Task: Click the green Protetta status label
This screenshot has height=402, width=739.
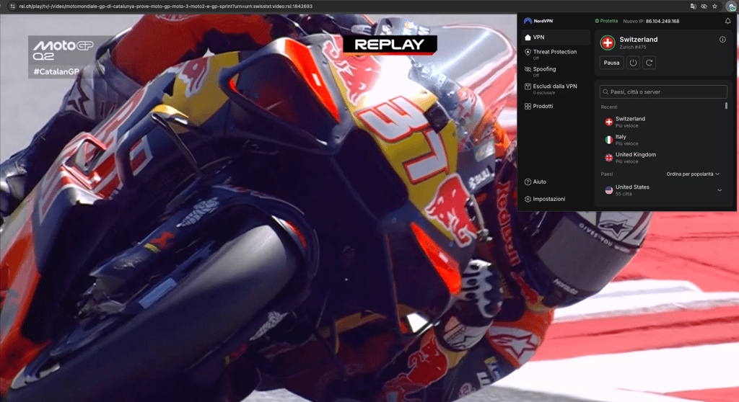Action: pyautogui.click(x=606, y=21)
